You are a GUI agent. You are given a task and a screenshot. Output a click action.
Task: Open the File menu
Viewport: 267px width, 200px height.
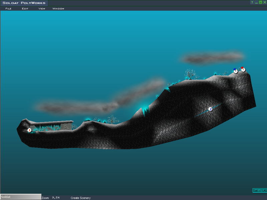tap(8, 9)
